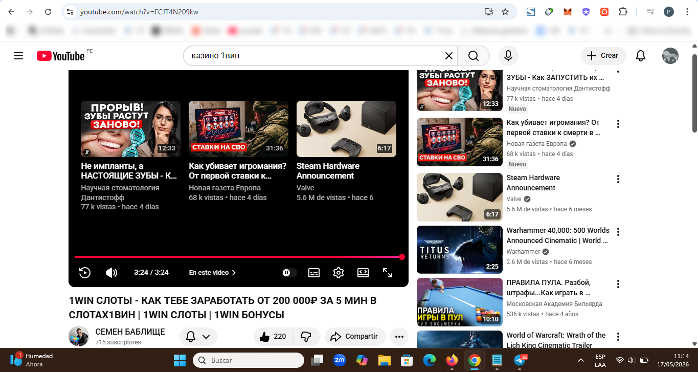Viewport: 698px width, 372px height.
Task: Open options menu for World of Warcraft video
Action: [618, 336]
